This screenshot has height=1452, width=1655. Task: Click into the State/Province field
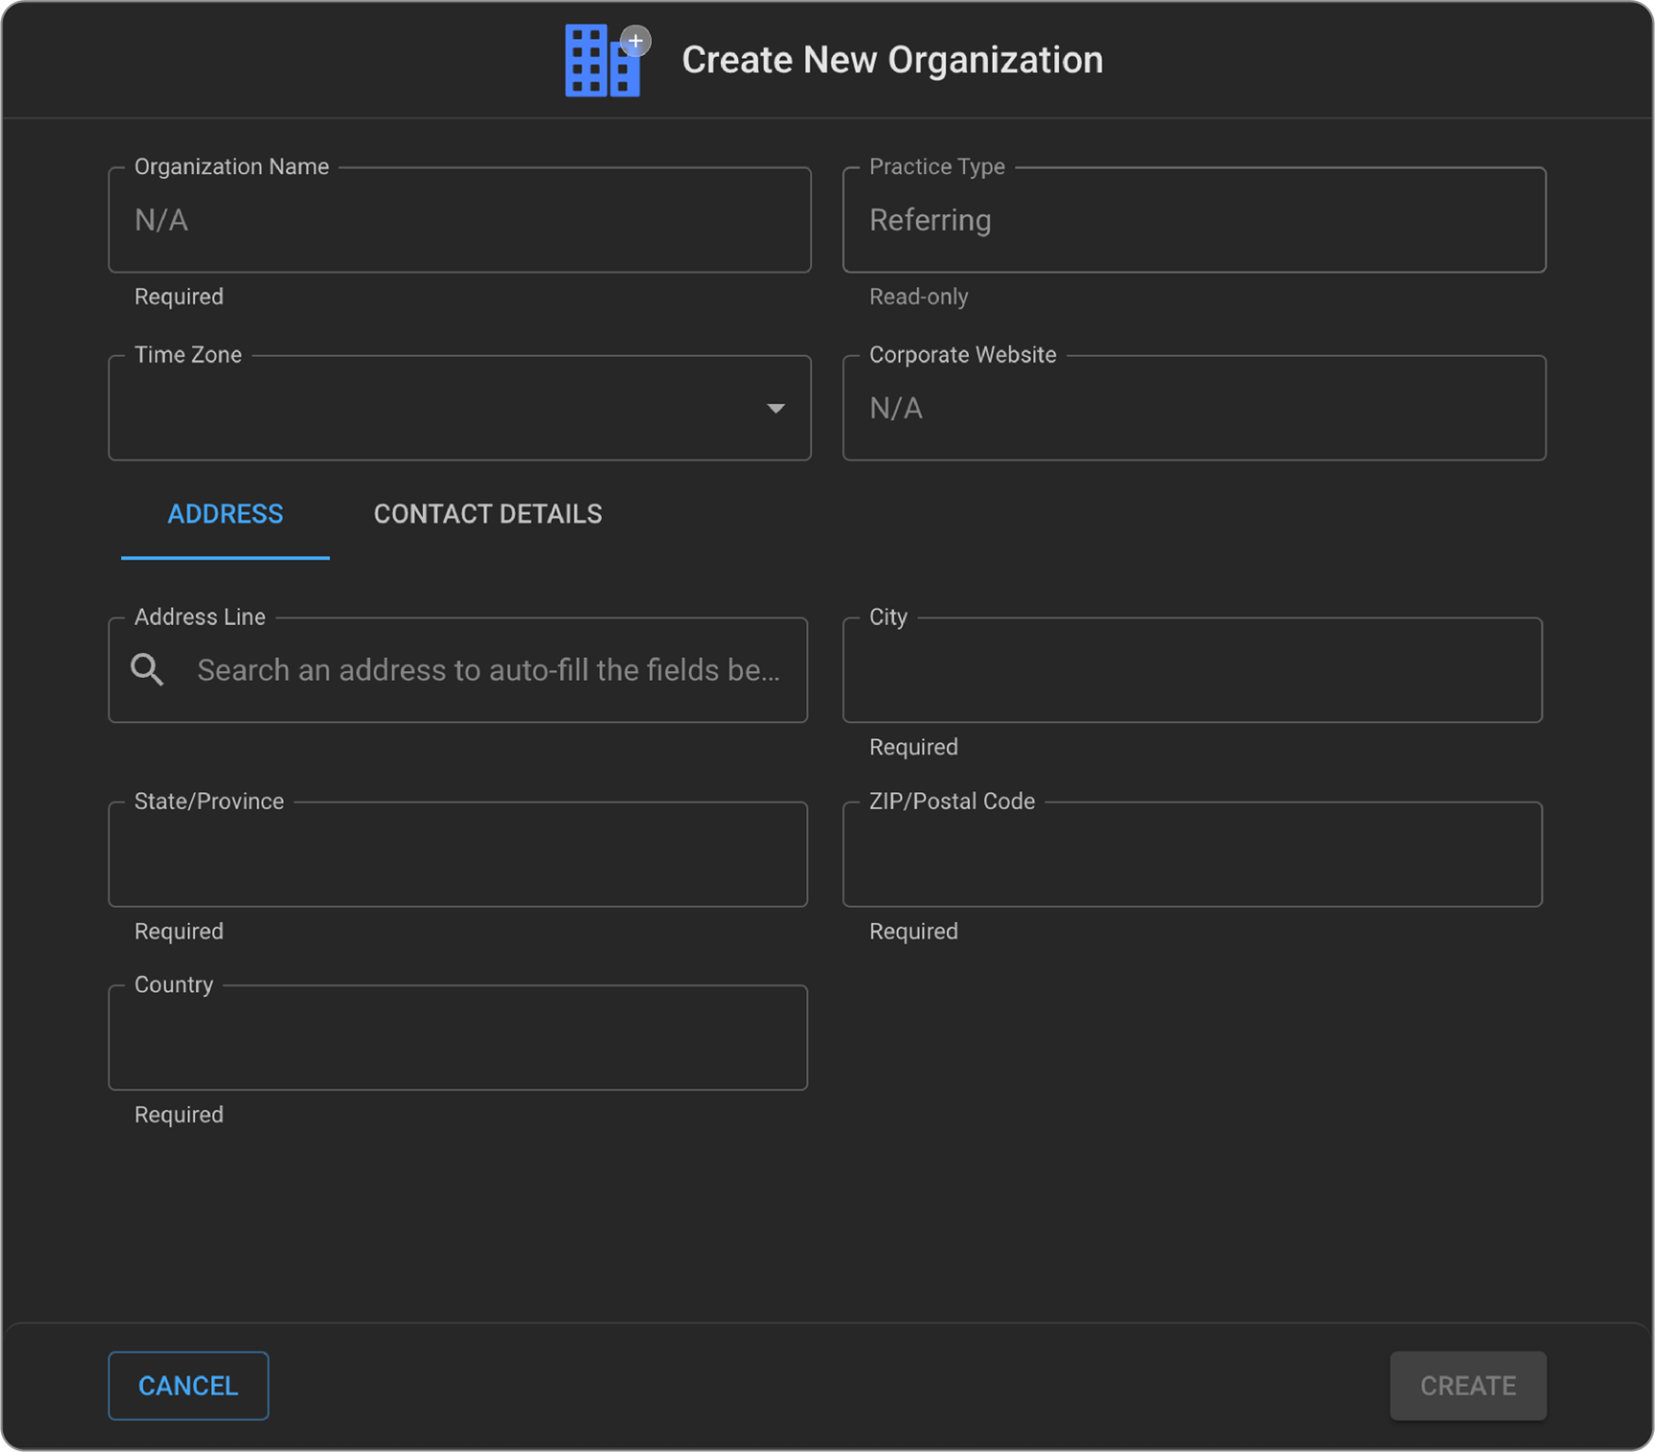(x=457, y=855)
